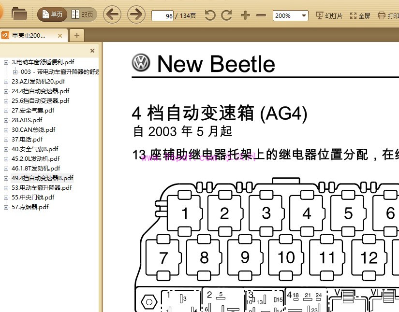
Task: Select bookmark 3.电动车窗舒适便利.pdf
Action: pos(43,62)
